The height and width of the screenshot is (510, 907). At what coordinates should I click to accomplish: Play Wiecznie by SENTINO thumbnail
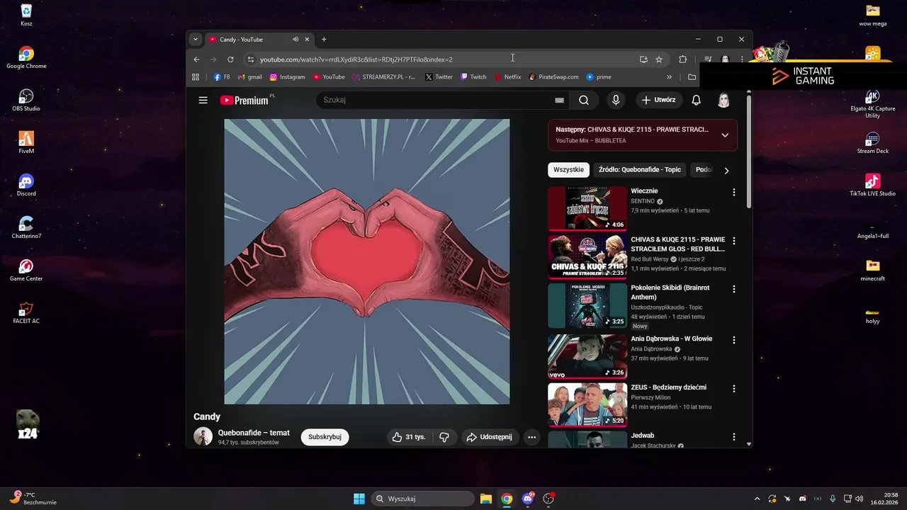pyautogui.click(x=587, y=208)
